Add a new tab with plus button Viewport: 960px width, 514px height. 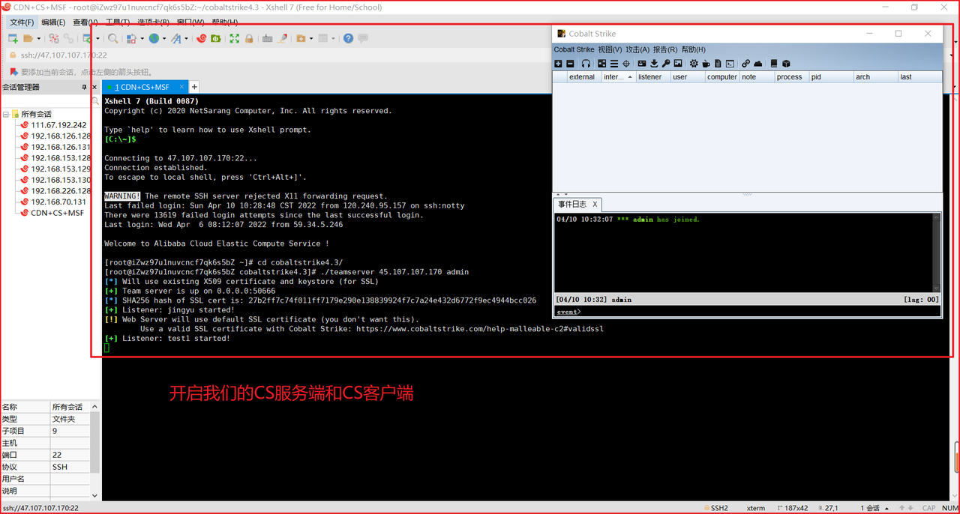pos(194,87)
